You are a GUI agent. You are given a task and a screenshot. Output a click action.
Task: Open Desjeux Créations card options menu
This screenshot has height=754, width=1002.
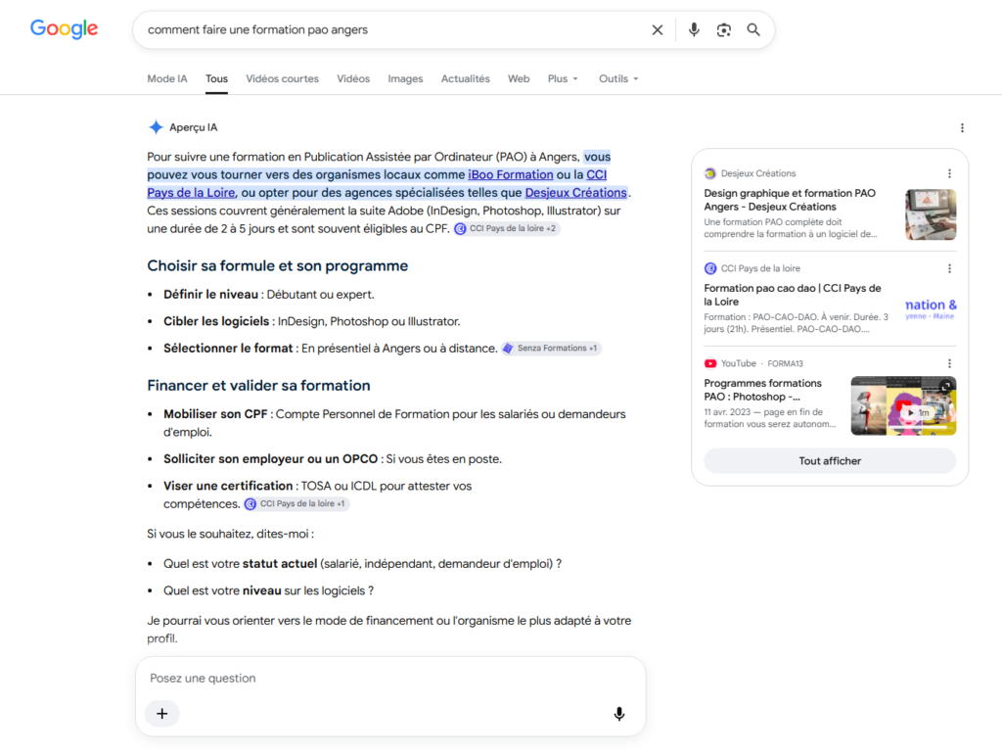coord(949,173)
